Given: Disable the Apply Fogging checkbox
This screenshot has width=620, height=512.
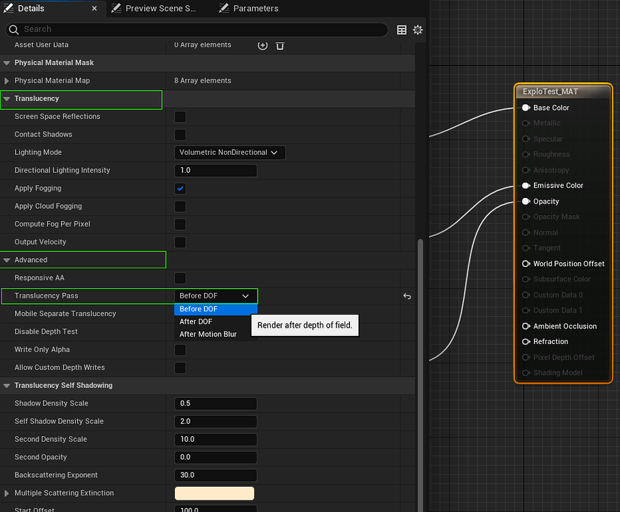Looking at the screenshot, I should (x=180, y=188).
